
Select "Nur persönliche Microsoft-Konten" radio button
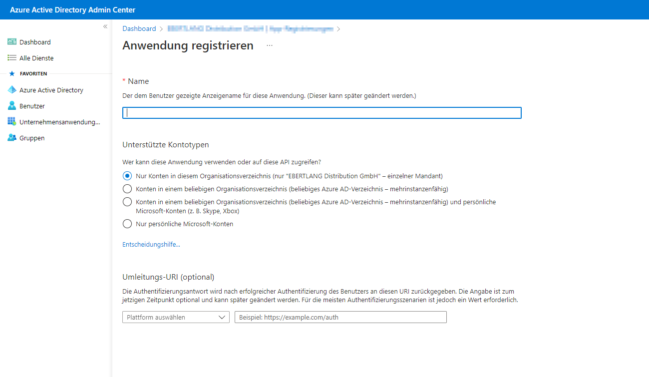pos(127,224)
